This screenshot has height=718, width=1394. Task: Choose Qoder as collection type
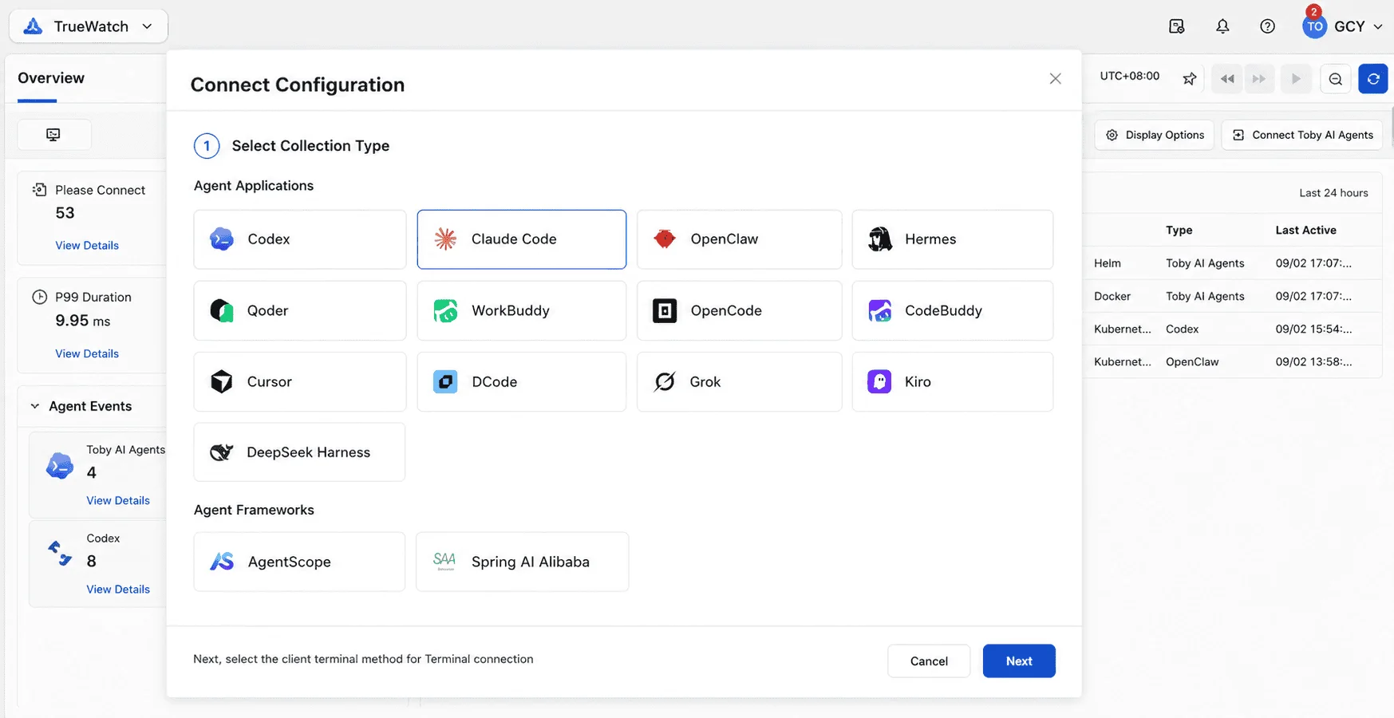(300, 310)
